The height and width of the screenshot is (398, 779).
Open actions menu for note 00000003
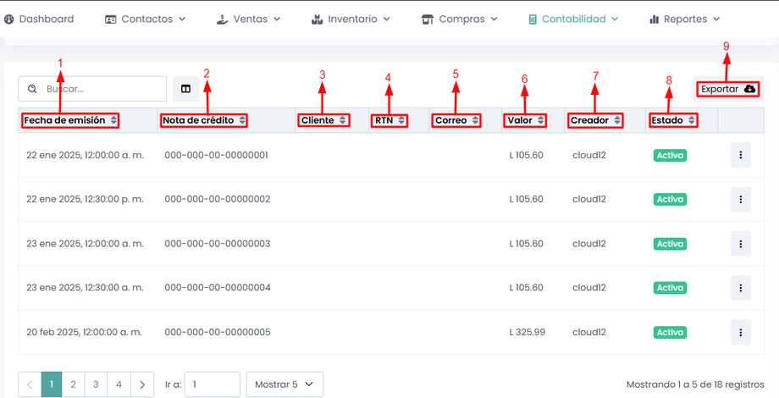click(741, 244)
